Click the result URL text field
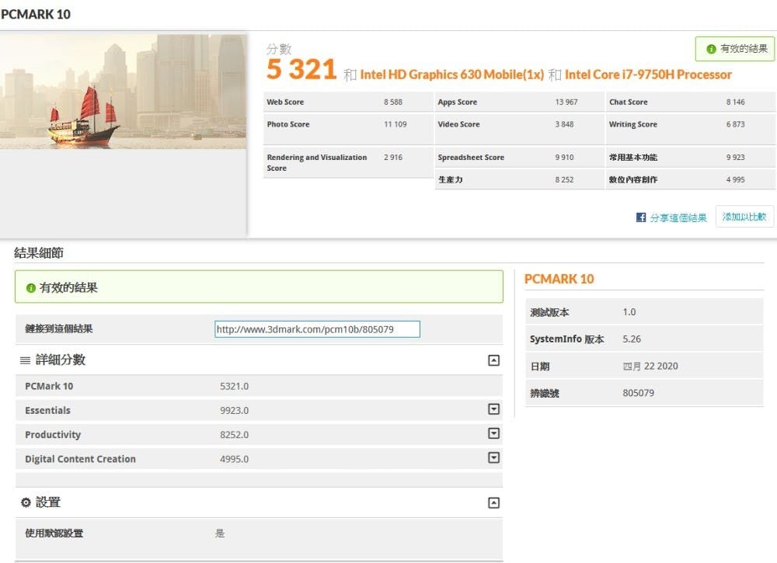This screenshot has width=777, height=563. pos(317,329)
